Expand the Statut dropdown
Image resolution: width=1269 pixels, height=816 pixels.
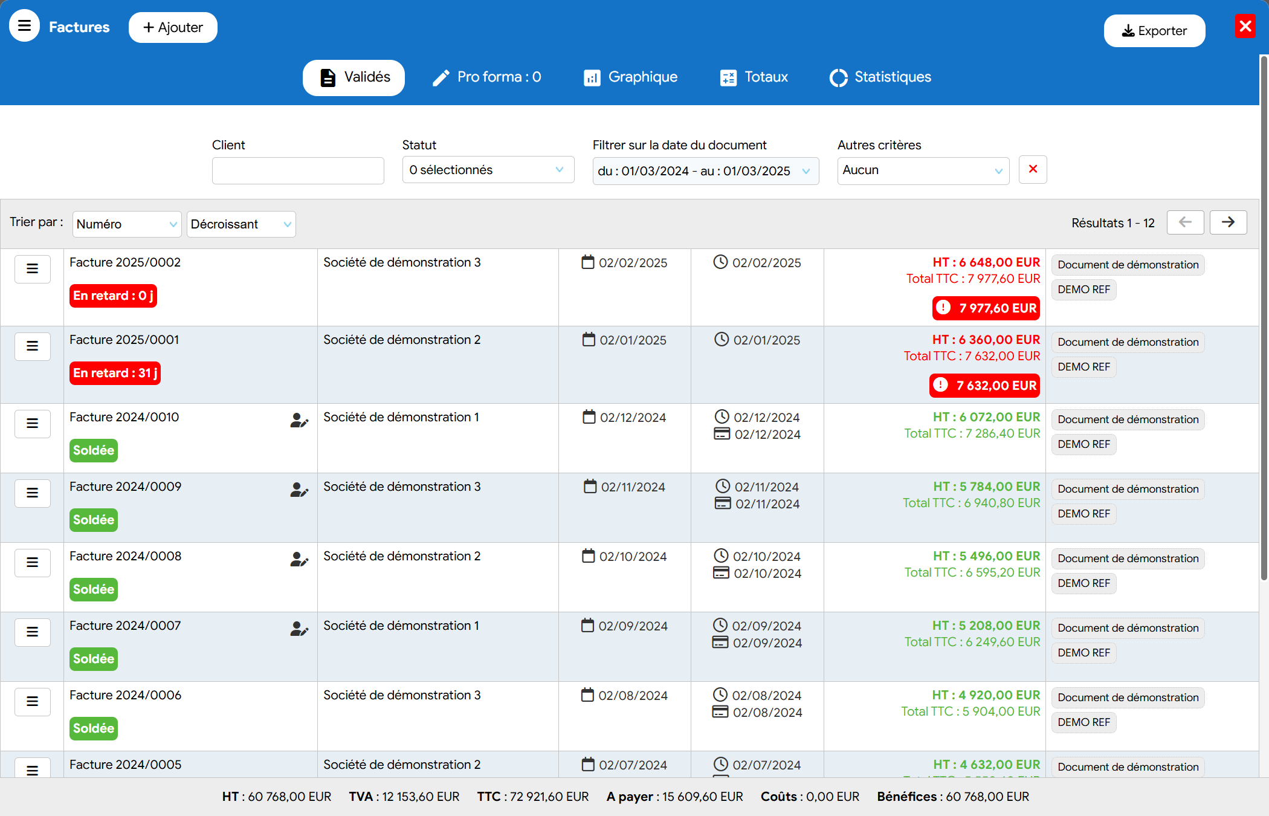(x=488, y=170)
